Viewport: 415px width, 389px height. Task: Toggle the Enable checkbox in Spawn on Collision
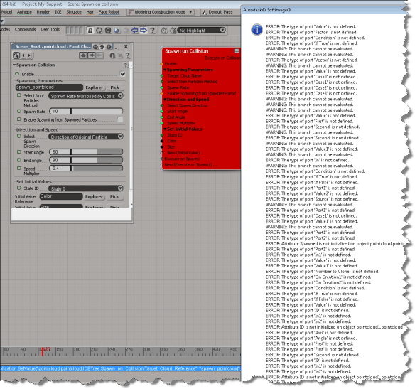[x=122, y=74]
